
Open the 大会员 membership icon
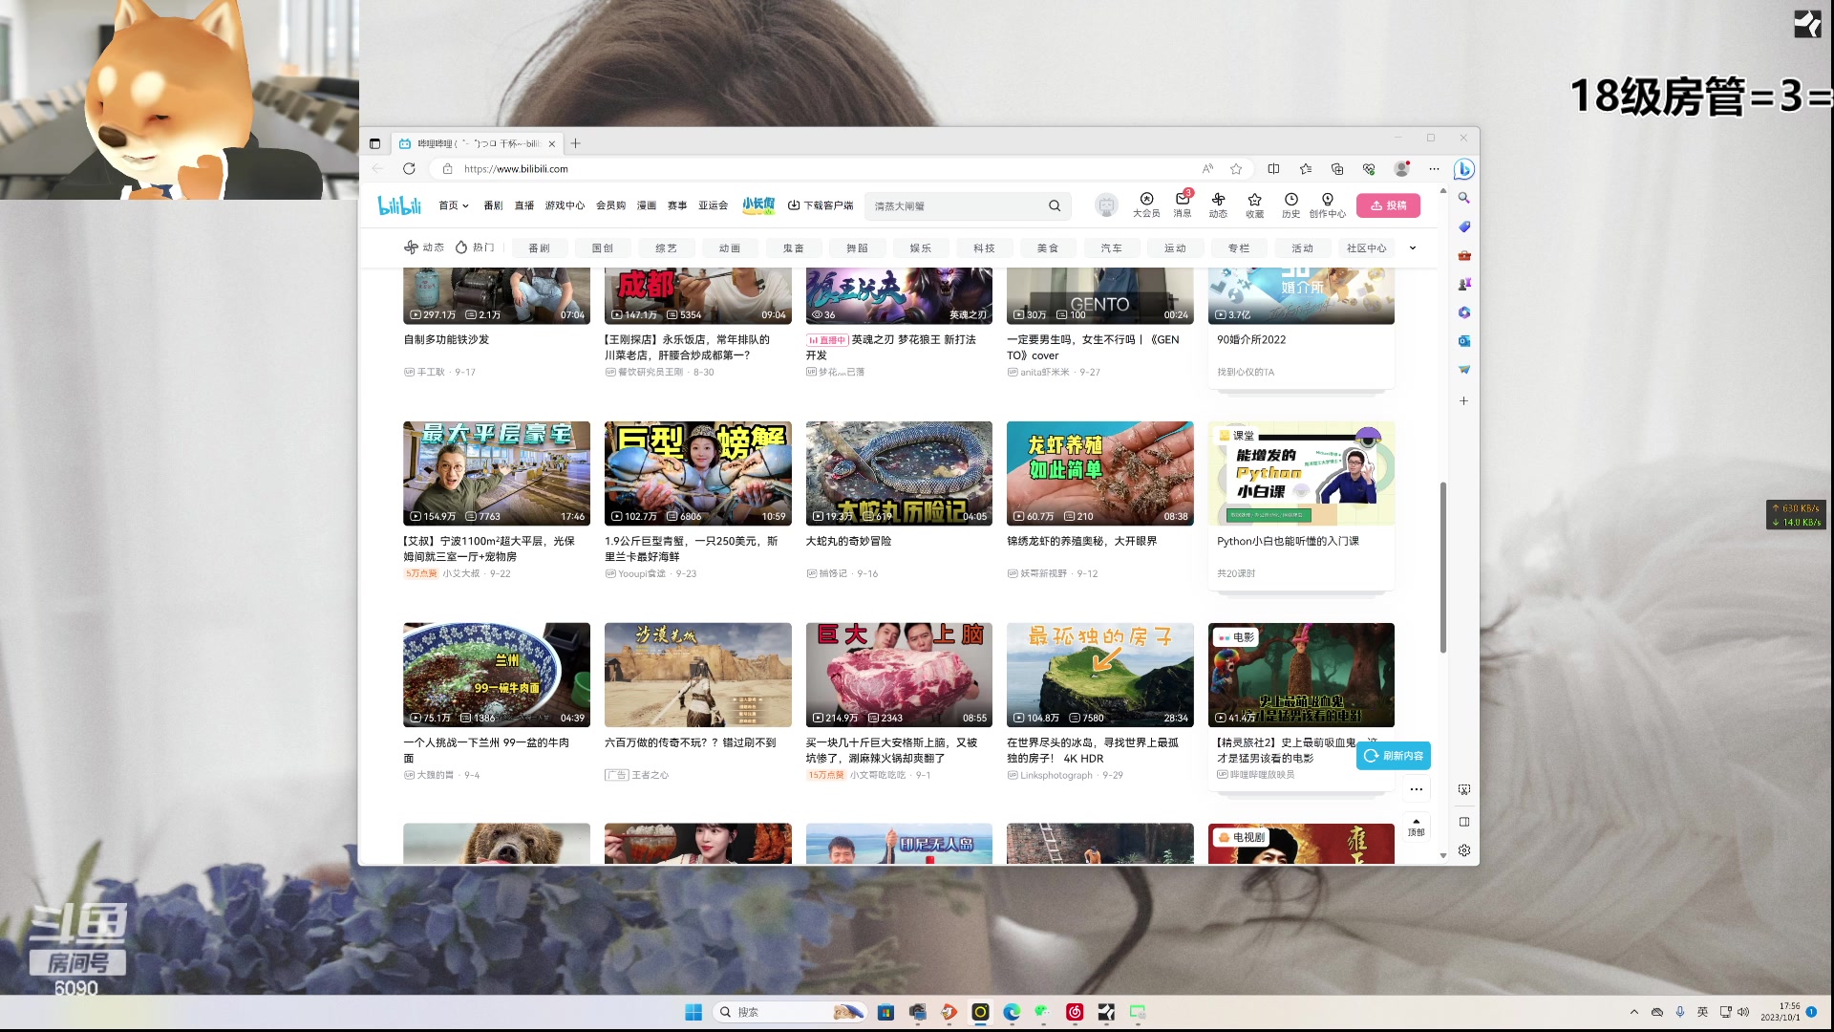1146,205
